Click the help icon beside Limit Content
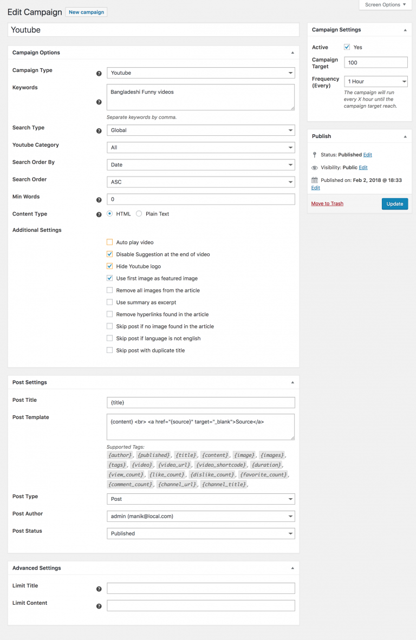 99,606
